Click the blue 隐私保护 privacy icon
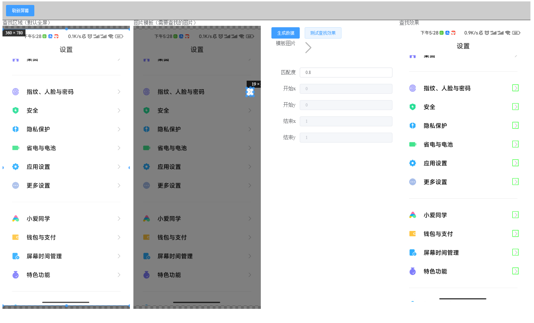This screenshot has height=323, width=534. (16, 129)
